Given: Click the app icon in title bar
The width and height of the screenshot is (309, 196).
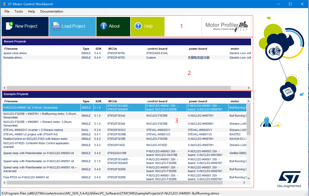Looking at the screenshot, I should click(4, 4).
